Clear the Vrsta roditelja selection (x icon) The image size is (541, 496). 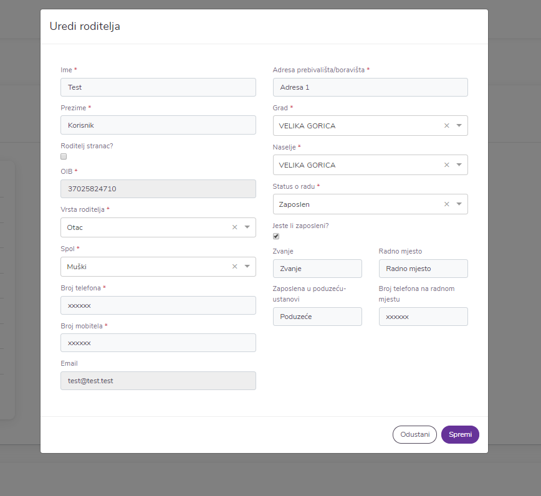234,227
